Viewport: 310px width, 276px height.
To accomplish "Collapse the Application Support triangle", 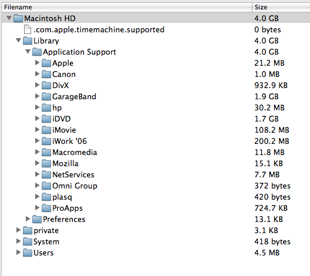I will [x=28, y=52].
